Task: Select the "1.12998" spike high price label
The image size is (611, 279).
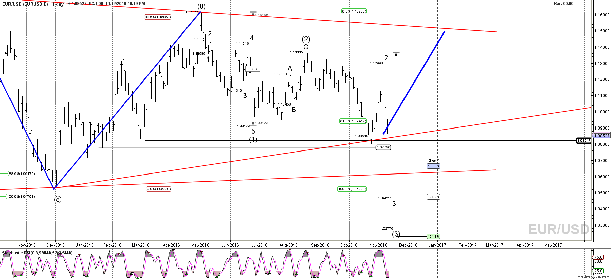Action: [376, 63]
